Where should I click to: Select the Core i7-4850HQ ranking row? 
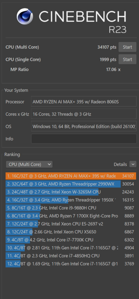click(71, 256)
